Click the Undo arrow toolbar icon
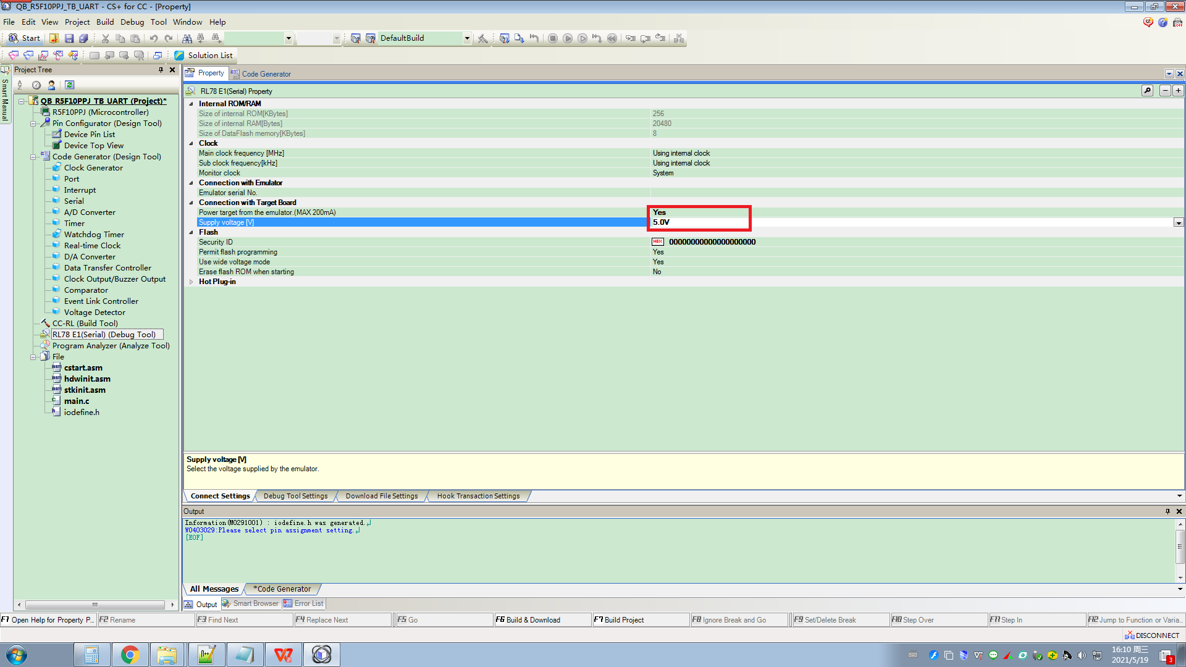 153,38
